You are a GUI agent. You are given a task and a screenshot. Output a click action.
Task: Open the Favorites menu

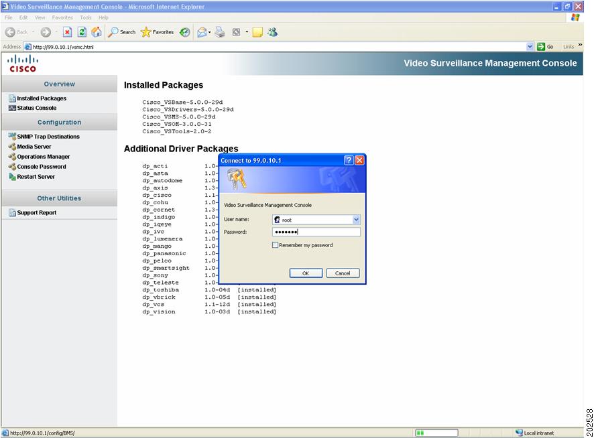(x=62, y=17)
